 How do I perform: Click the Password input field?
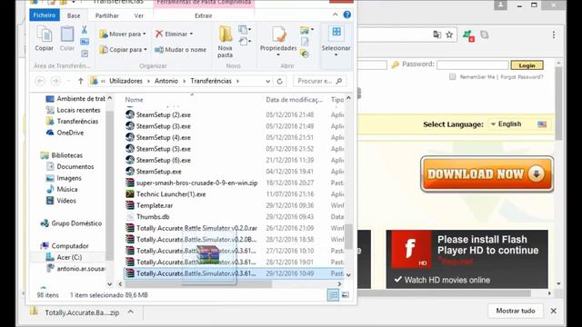(472, 65)
